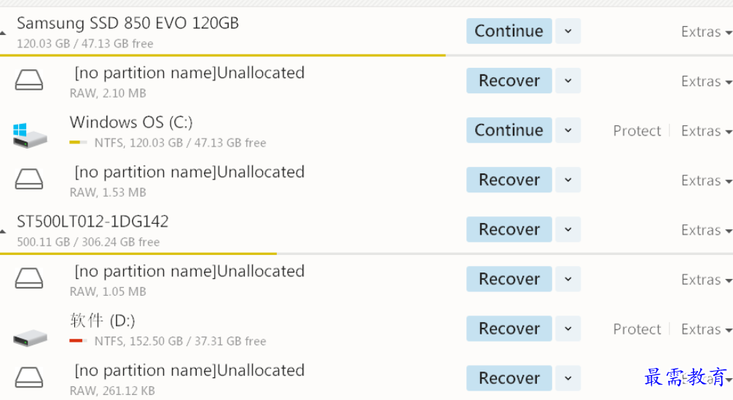This screenshot has height=400, width=733.
Task: Select the 261.12 KB unallocated partition icon
Action: (29, 377)
